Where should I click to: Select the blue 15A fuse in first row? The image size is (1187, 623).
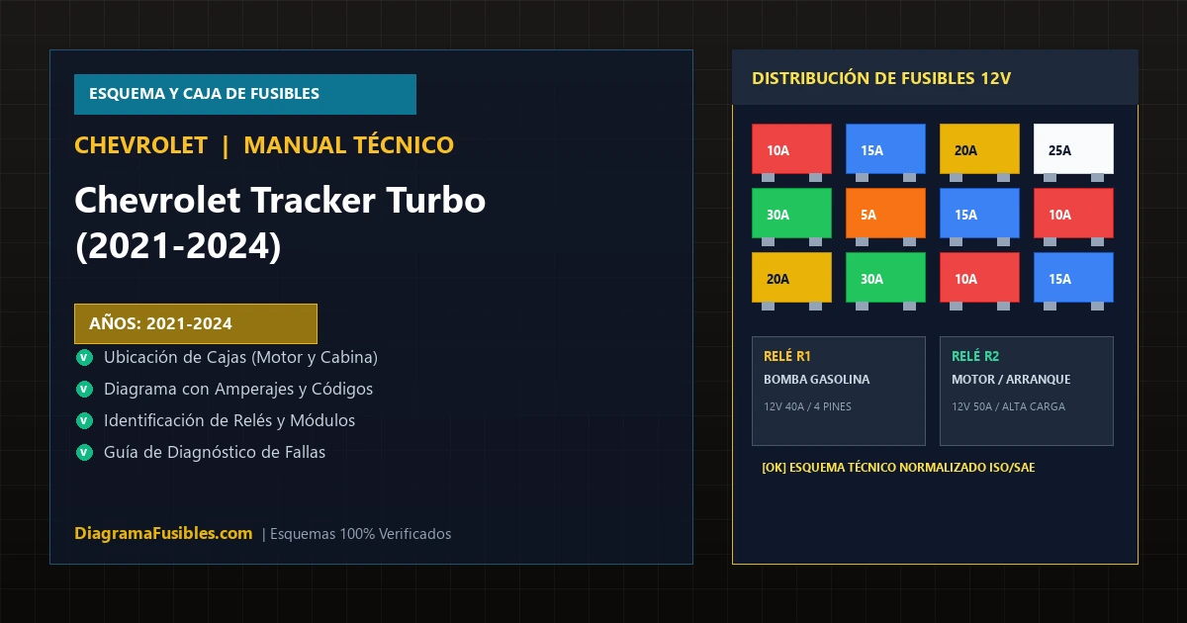click(885, 149)
